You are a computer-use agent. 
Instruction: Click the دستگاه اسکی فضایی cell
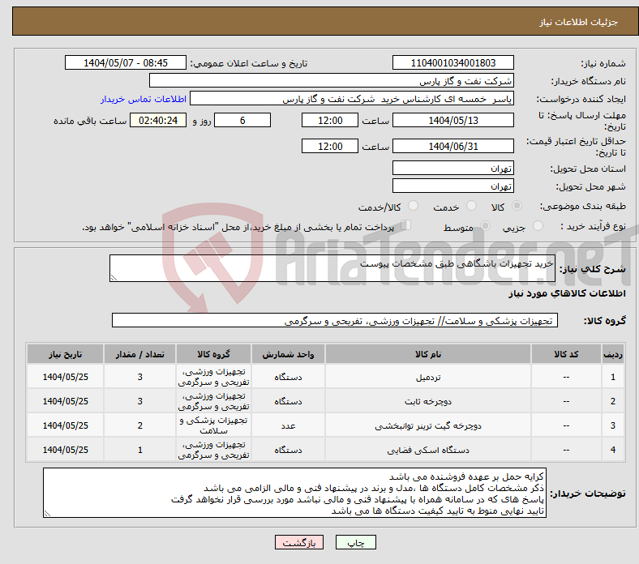[428, 450]
